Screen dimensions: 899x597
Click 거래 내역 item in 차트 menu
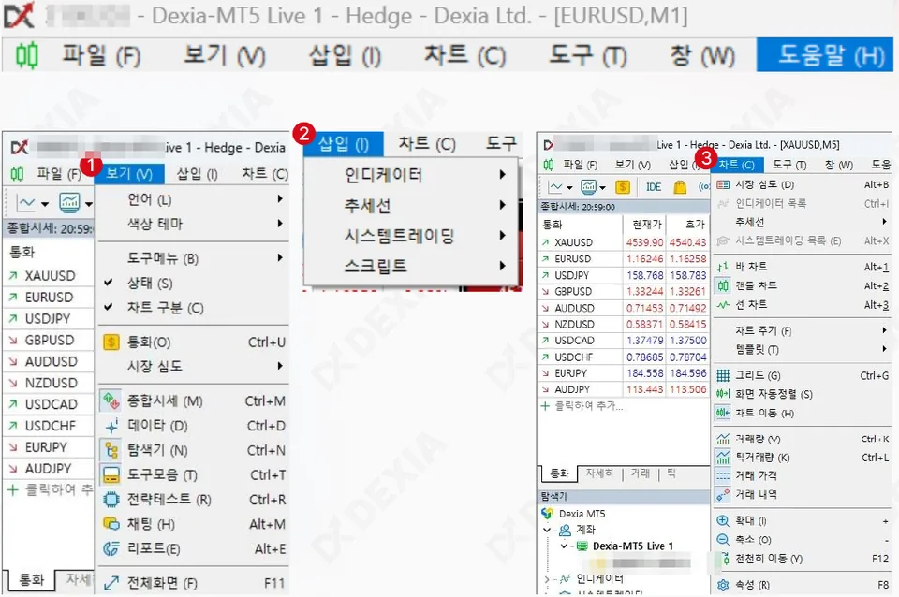[x=803, y=494]
